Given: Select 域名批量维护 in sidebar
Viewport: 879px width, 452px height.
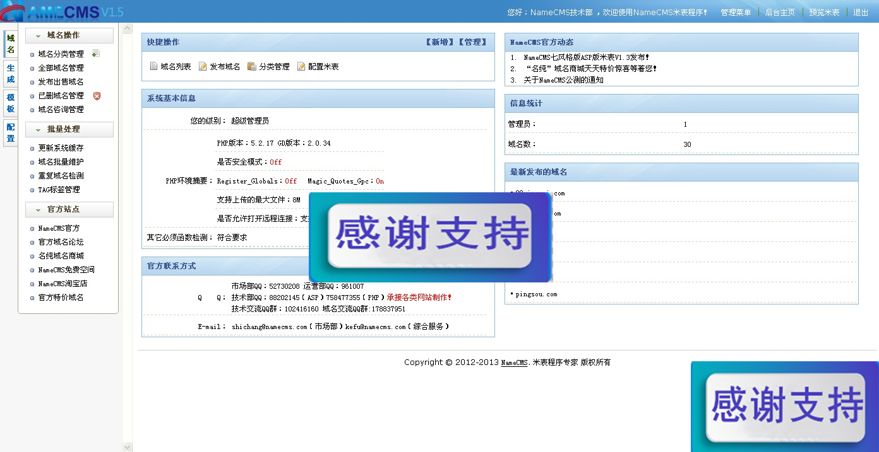Looking at the screenshot, I should click(x=61, y=162).
